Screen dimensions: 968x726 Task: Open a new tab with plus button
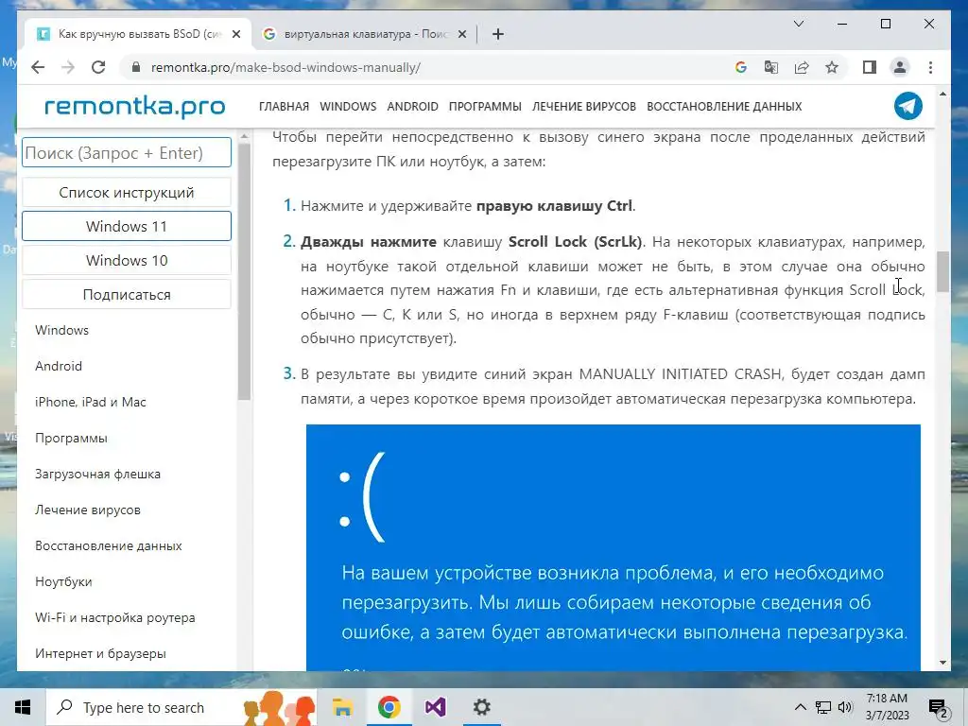coord(498,34)
